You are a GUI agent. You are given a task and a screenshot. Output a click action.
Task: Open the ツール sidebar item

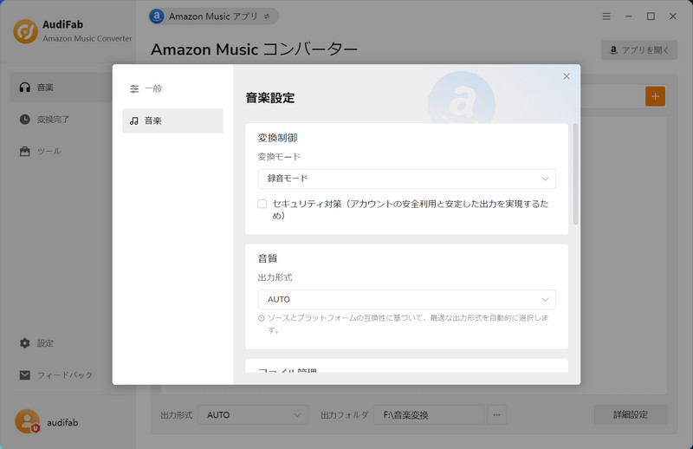tap(61, 152)
